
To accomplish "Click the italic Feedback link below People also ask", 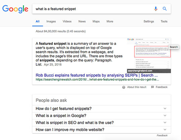I will point(162,136).
